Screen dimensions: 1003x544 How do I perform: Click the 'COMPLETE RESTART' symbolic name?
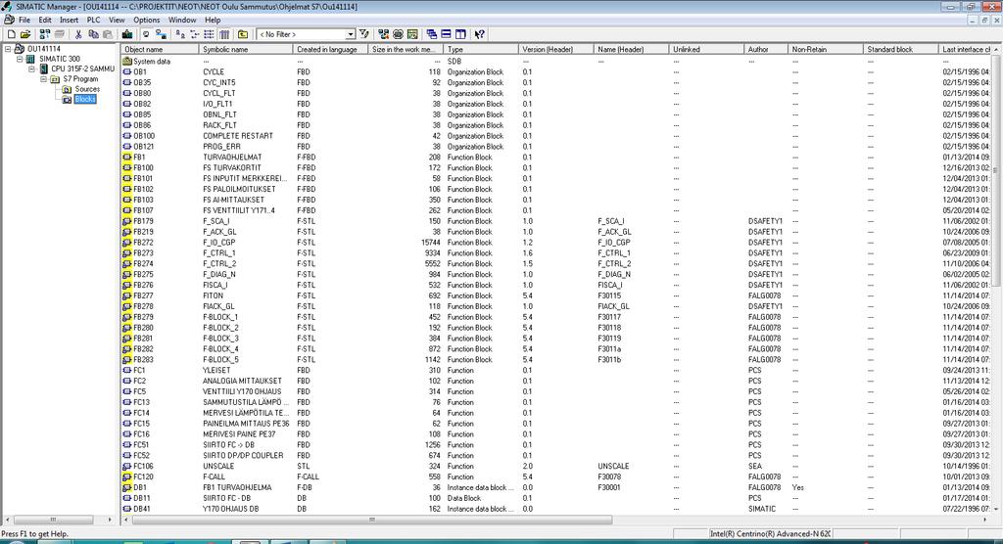[x=238, y=136]
